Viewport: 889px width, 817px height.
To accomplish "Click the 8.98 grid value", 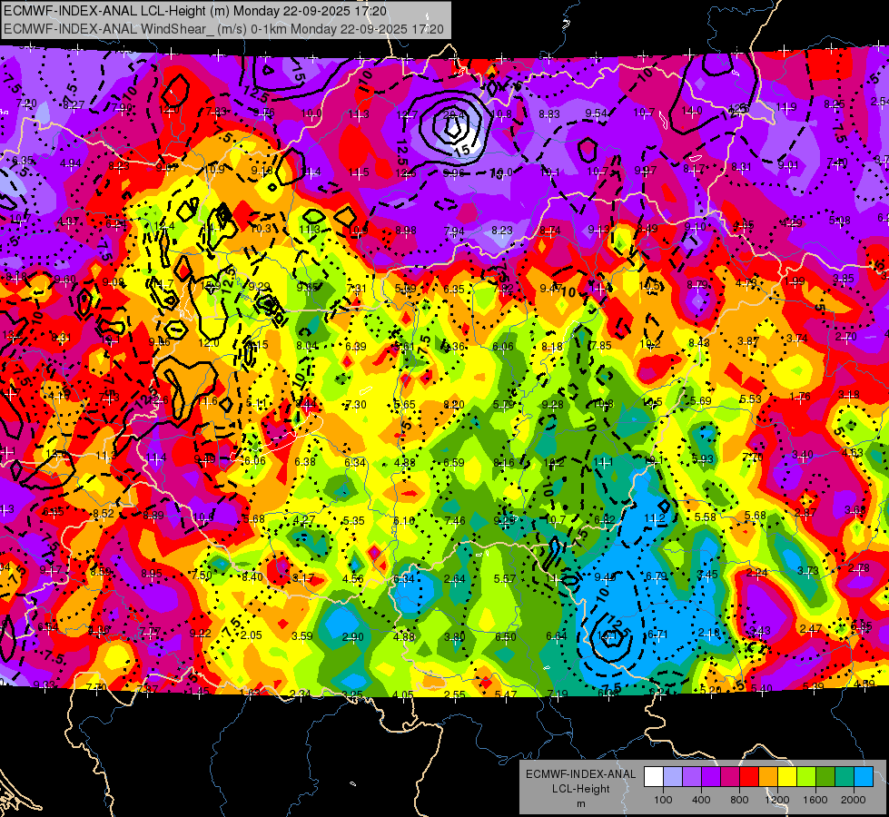I will click(x=406, y=231).
